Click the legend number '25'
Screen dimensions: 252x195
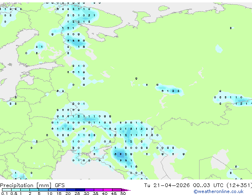pos(77,193)
